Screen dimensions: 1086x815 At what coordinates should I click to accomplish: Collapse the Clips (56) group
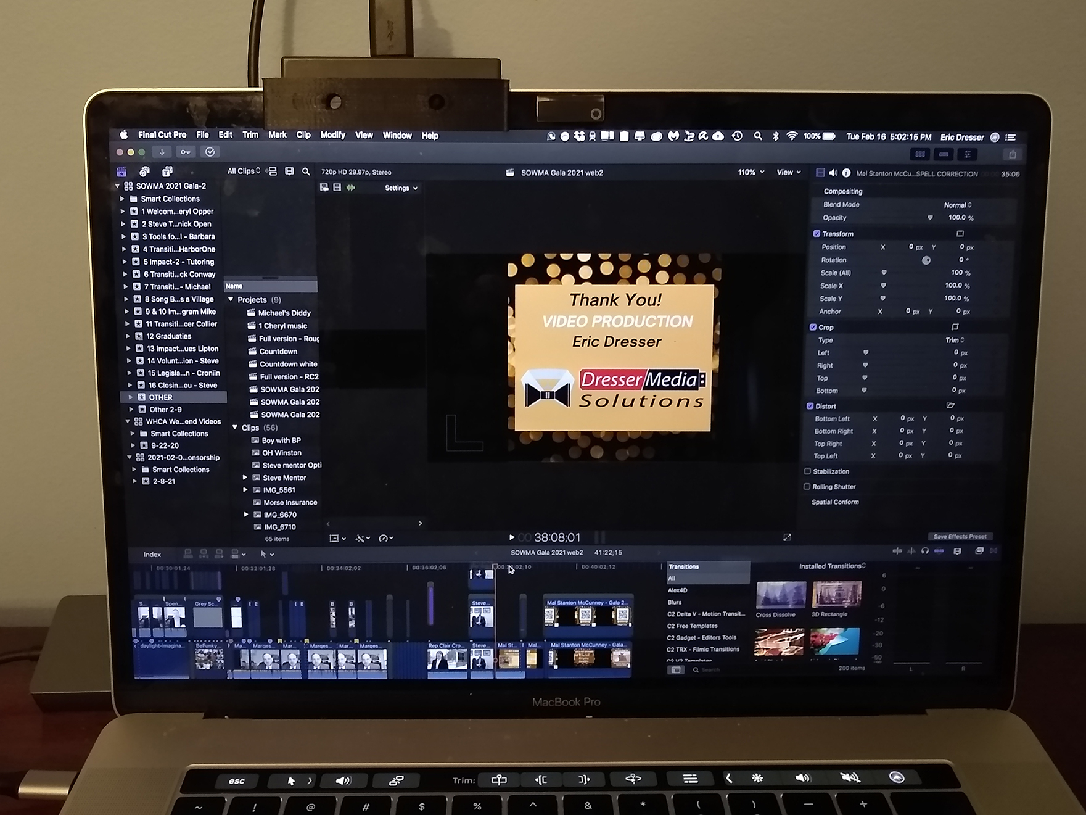coord(235,427)
